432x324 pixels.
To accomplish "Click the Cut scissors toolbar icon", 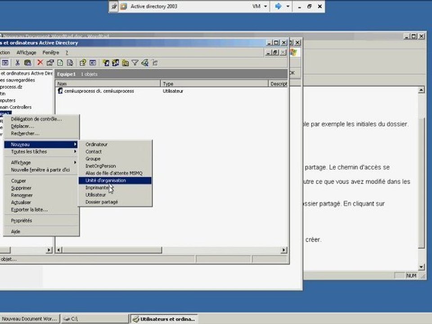I will [18, 63].
